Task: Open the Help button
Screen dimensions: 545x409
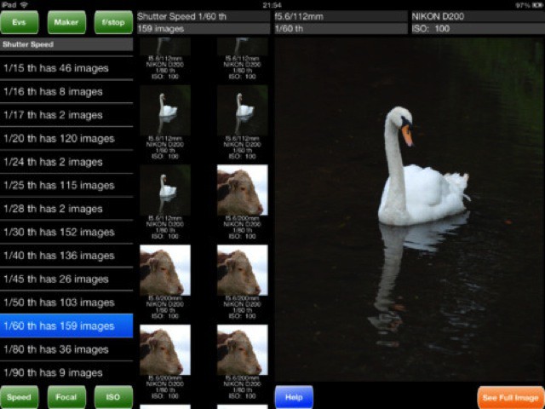Action: pos(294,397)
